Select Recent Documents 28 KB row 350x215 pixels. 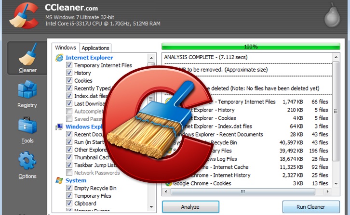click(246, 134)
